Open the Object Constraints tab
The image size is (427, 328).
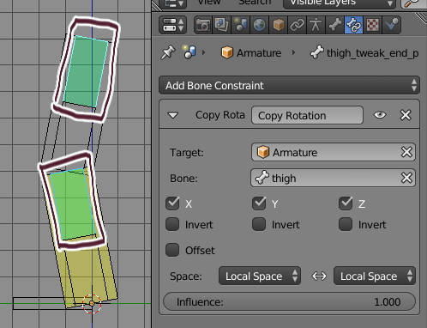[297, 25]
